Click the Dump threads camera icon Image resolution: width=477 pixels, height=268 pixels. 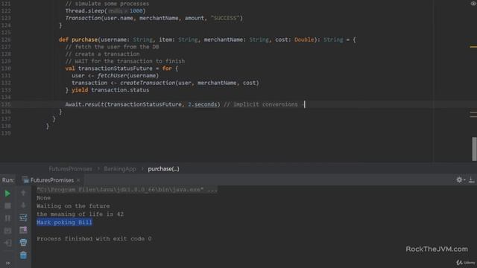(7, 230)
